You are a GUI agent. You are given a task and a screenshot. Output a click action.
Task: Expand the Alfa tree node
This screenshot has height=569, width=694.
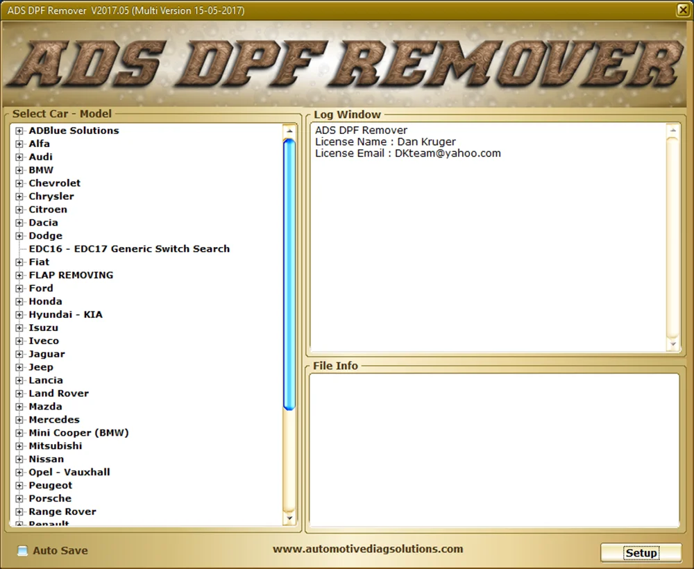[19, 144]
